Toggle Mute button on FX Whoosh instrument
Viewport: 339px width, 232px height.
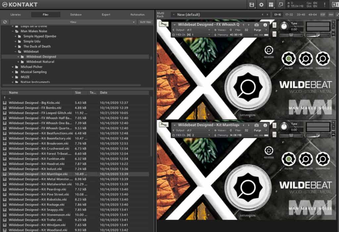[x=274, y=34]
